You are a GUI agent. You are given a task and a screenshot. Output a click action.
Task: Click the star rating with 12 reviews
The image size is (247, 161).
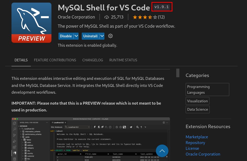149,17
